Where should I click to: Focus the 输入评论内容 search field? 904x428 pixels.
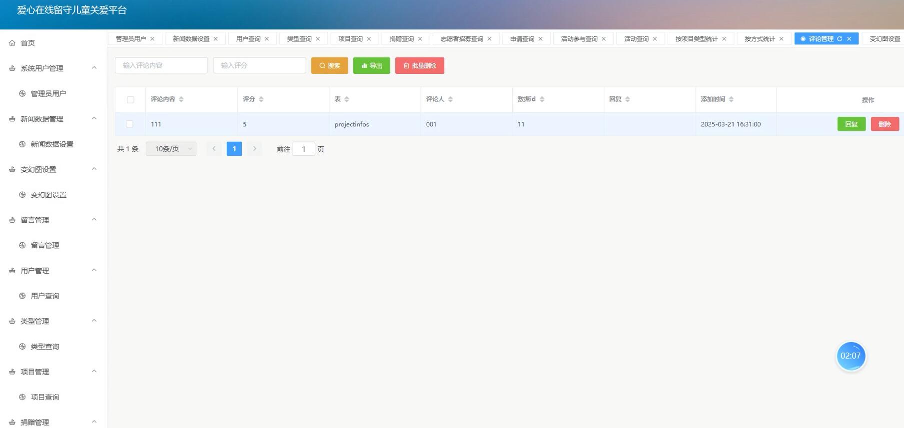point(161,65)
